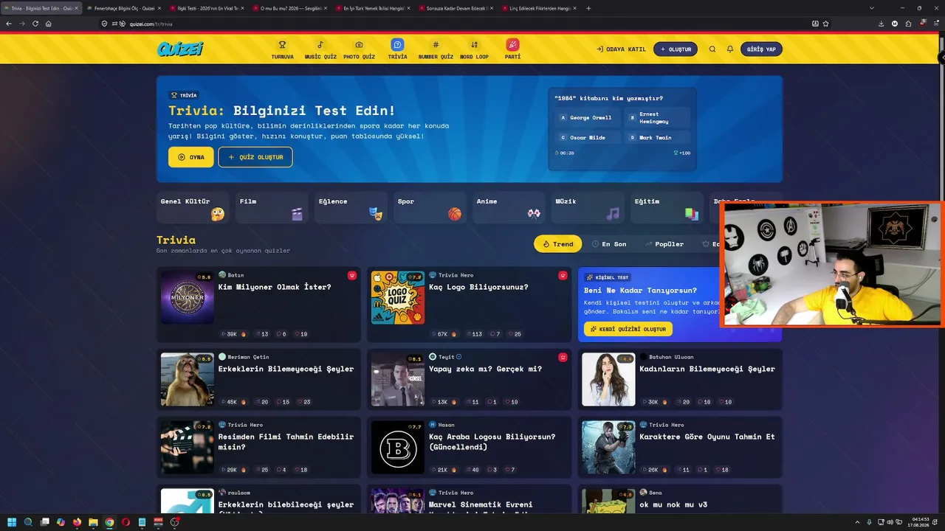Show hidden system tray icons
Image resolution: width=945 pixels, height=531 pixels.
click(858, 522)
